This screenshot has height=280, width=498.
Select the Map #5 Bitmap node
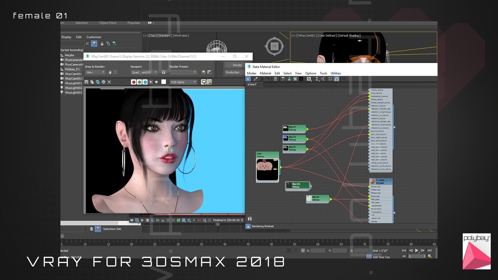pyautogui.click(x=294, y=129)
